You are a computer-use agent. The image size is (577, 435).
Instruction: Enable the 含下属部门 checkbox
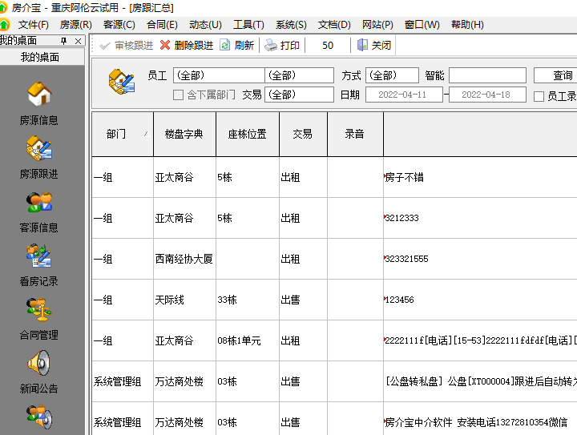pyautogui.click(x=179, y=95)
